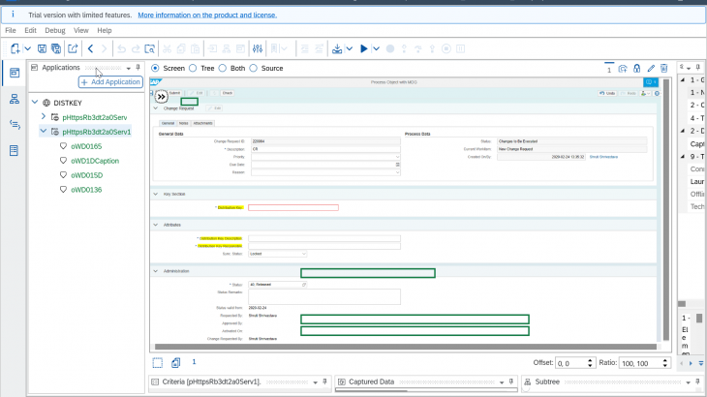Open the Edit menu
The width and height of the screenshot is (707, 397).
[30, 30]
